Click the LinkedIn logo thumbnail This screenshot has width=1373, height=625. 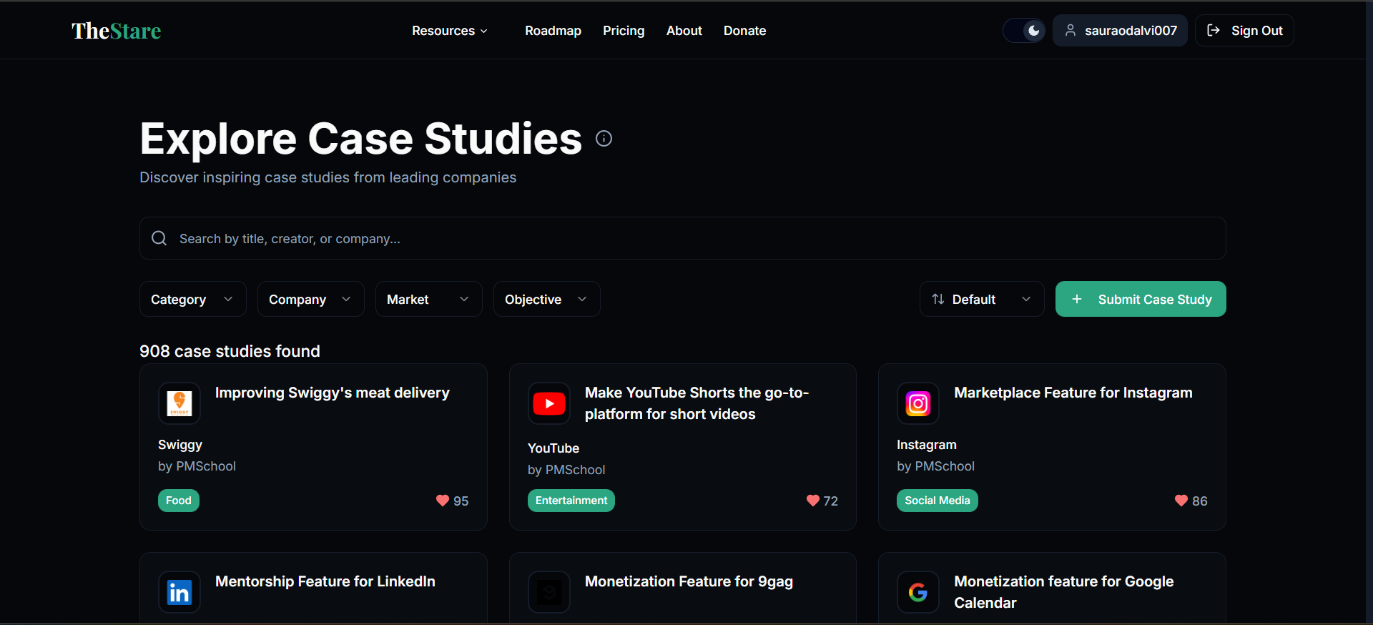[x=179, y=592]
